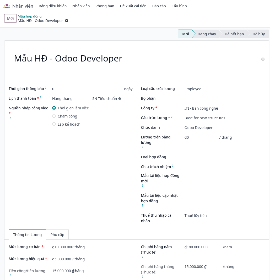Open the Nhân viên top menu item
Screen dimensions: 270x280
pyautogui.click(x=81, y=6)
